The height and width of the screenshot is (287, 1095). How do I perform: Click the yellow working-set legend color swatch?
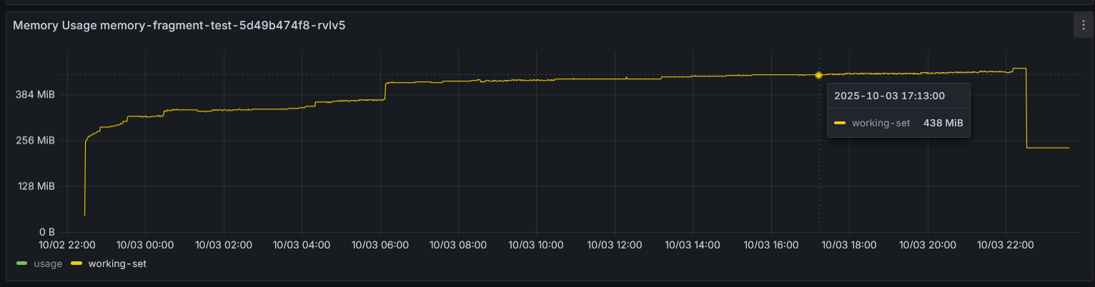tap(77, 264)
